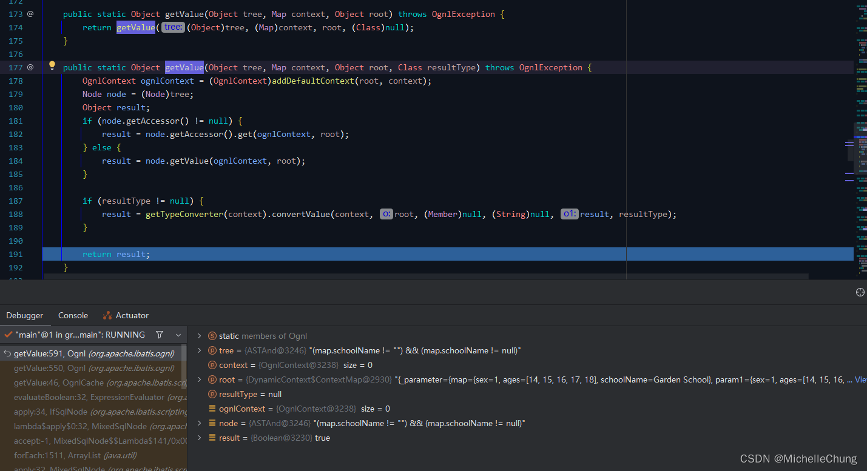
Task: Select the resultType = null variable row
Action: click(x=527, y=394)
